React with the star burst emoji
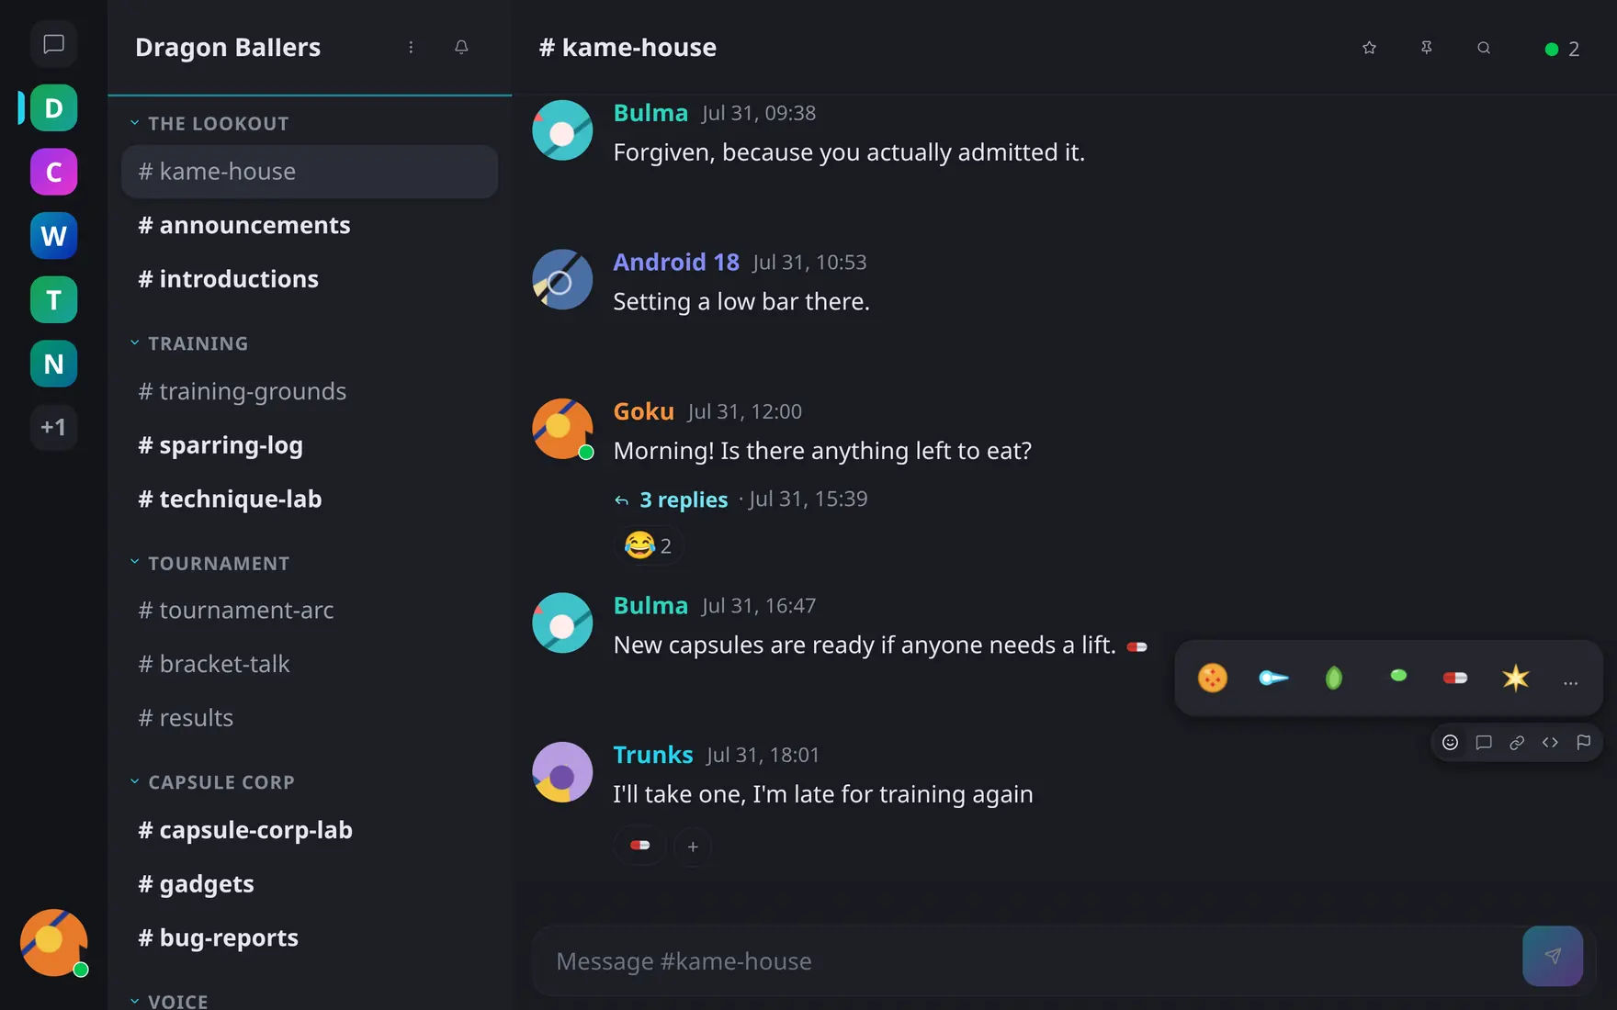 pyautogui.click(x=1515, y=678)
